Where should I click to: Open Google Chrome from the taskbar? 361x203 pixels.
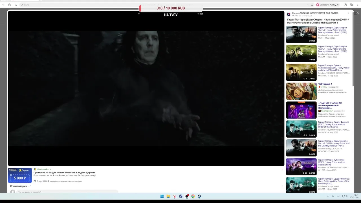(x=193, y=196)
